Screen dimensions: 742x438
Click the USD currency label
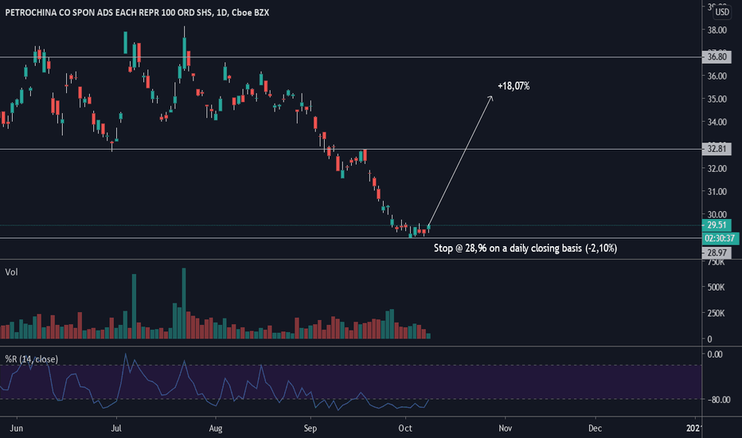click(721, 12)
